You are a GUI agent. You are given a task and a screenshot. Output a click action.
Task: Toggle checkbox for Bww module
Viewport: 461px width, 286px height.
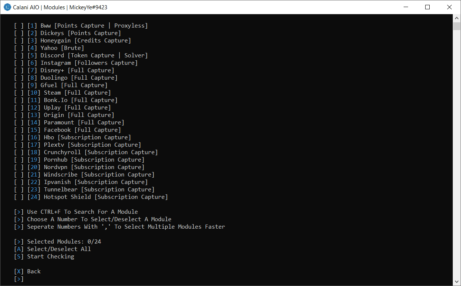tap(19, 26)
